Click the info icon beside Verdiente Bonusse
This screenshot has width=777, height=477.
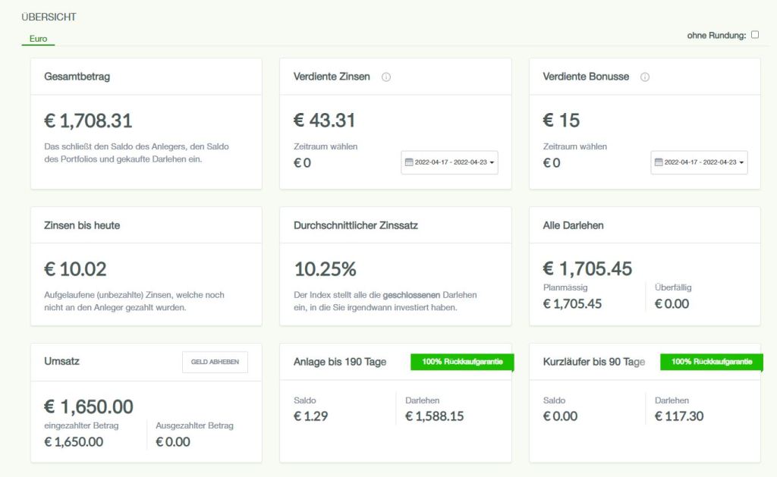click(x=645, y=77)
